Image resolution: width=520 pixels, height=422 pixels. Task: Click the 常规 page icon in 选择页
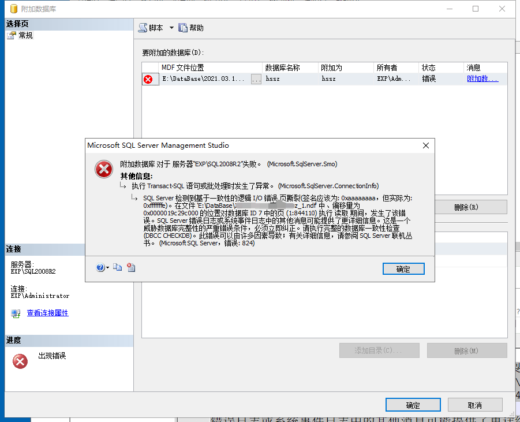(x=12, y=35)
